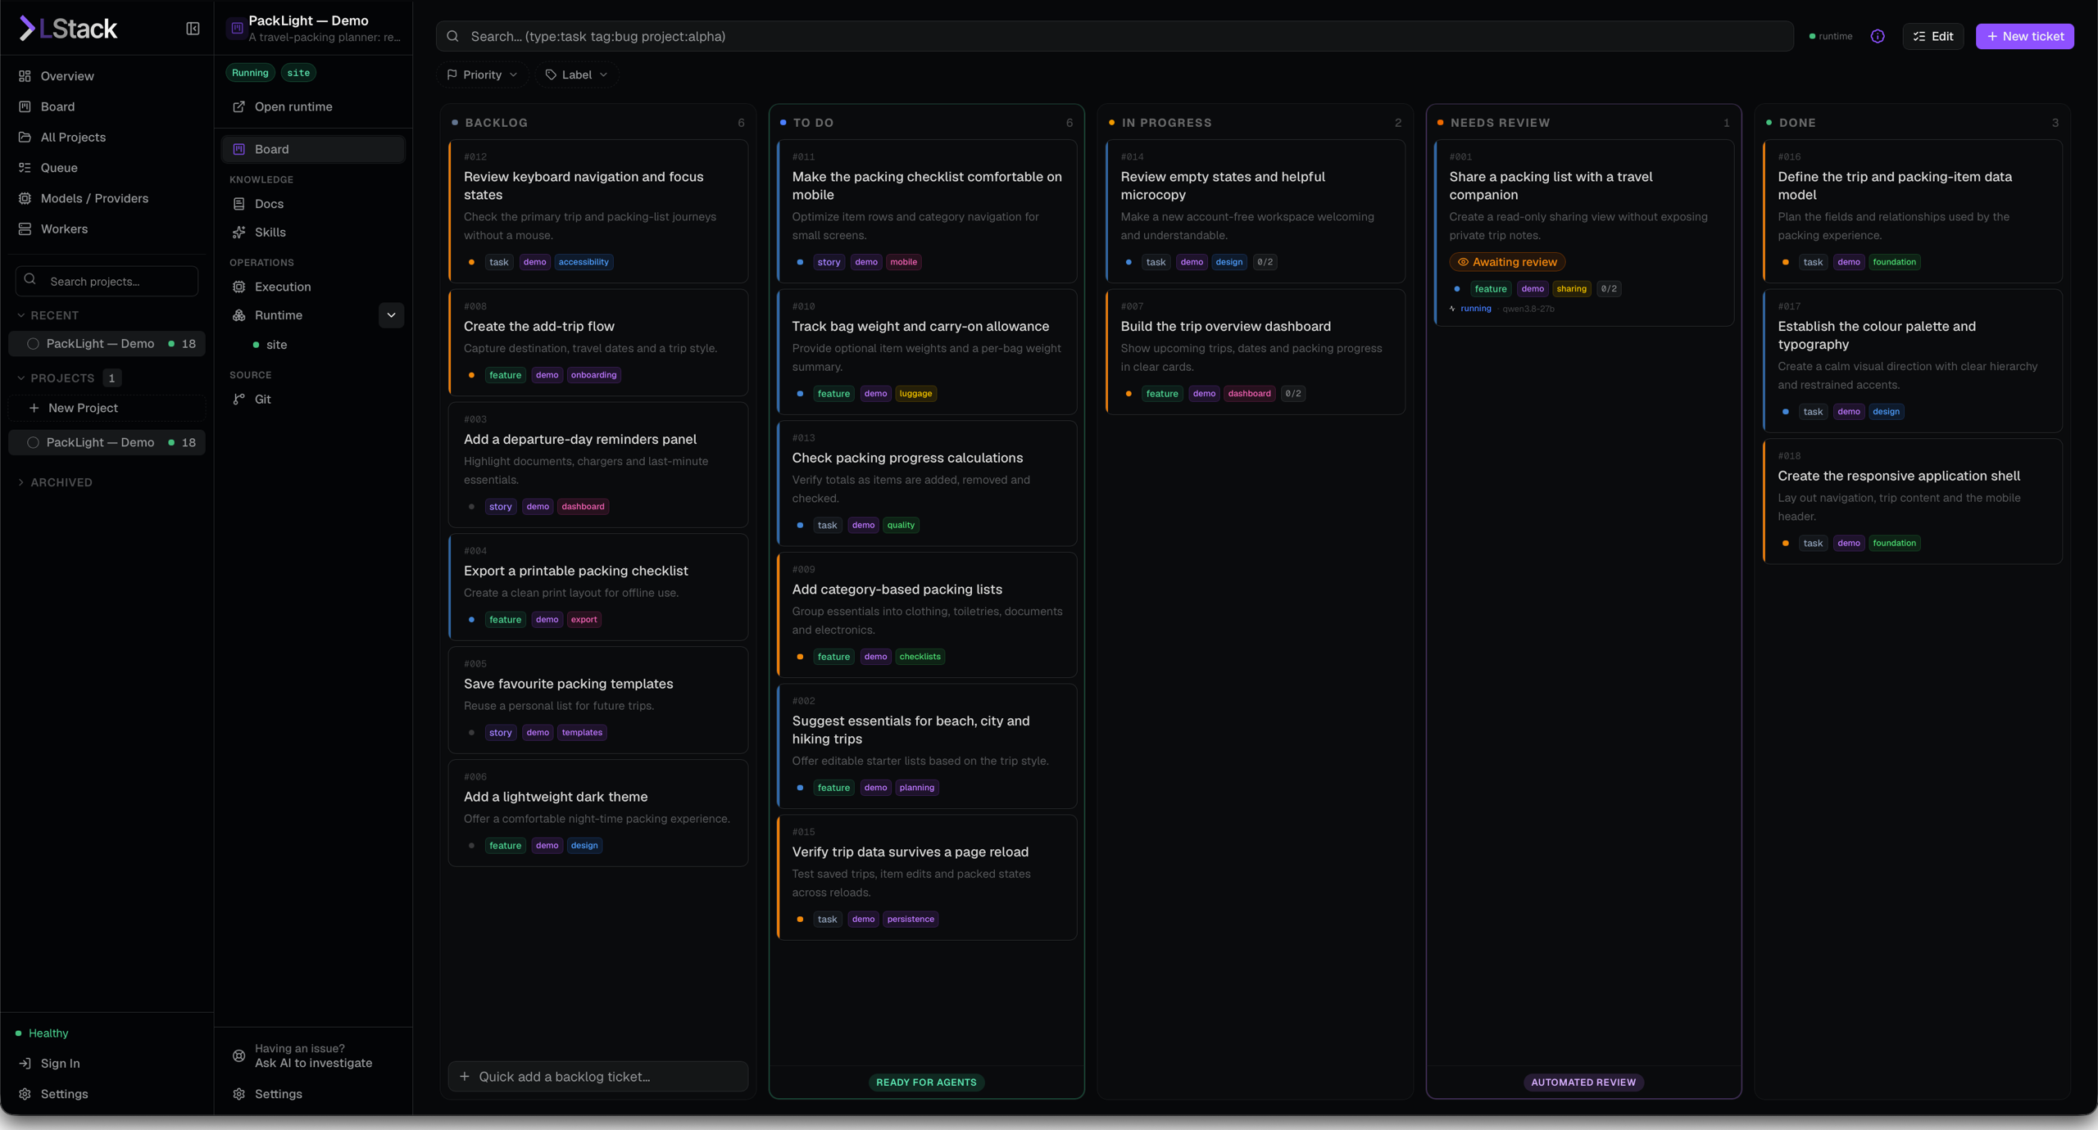Open Skills via its sparkle icon
Viewport: 2098px width, 1130px height.
click(x=239, y=233)
